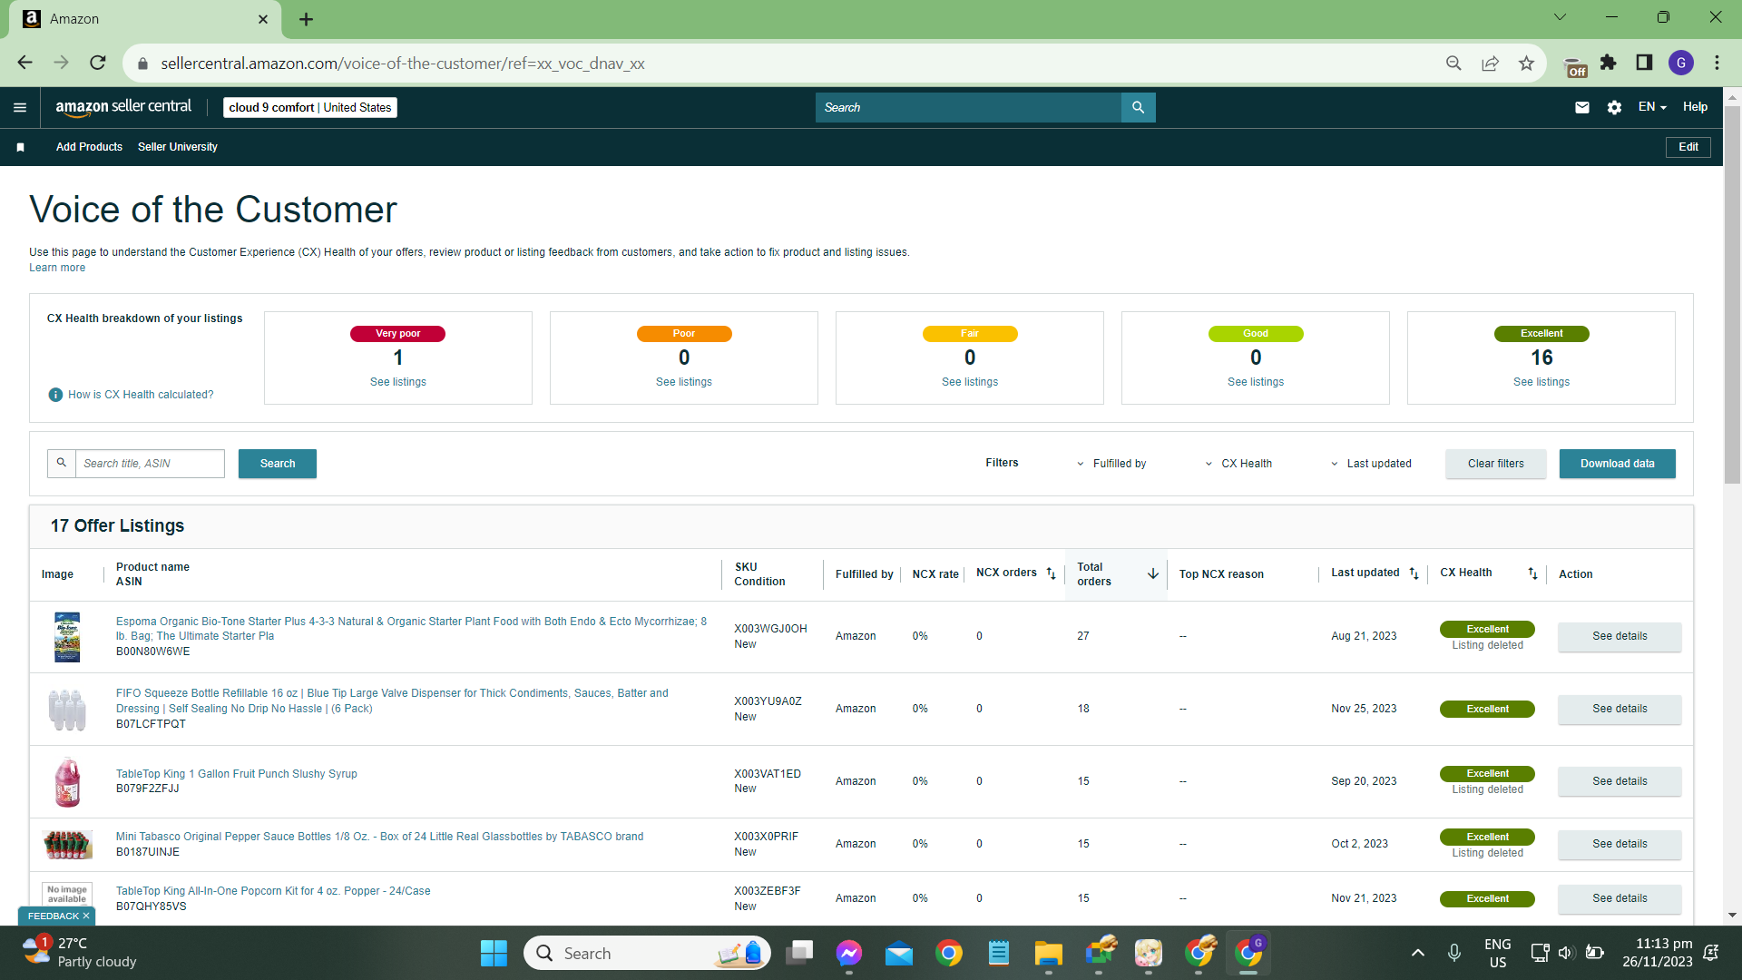This screenshot has width=1742, height=980.
Task: Open the EN language dropdown
Action: (1652, 107)
